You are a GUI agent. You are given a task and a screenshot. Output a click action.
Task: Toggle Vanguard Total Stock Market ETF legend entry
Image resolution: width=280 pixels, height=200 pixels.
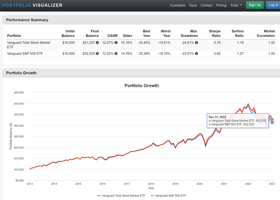click(121, 196)
